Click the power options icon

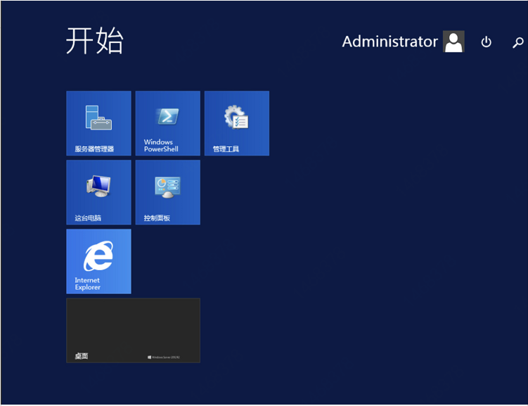tap(487, 42)
